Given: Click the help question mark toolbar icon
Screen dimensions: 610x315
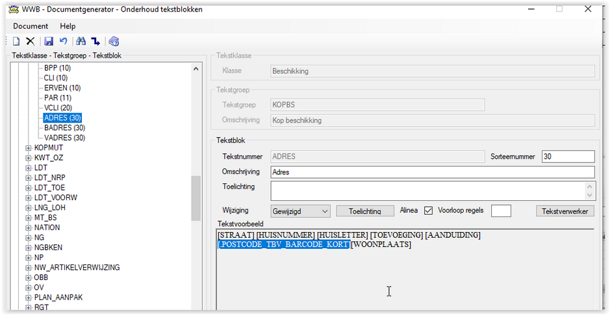Looking at the screenshot, I should pyautogui.click(x=114, y=41).
